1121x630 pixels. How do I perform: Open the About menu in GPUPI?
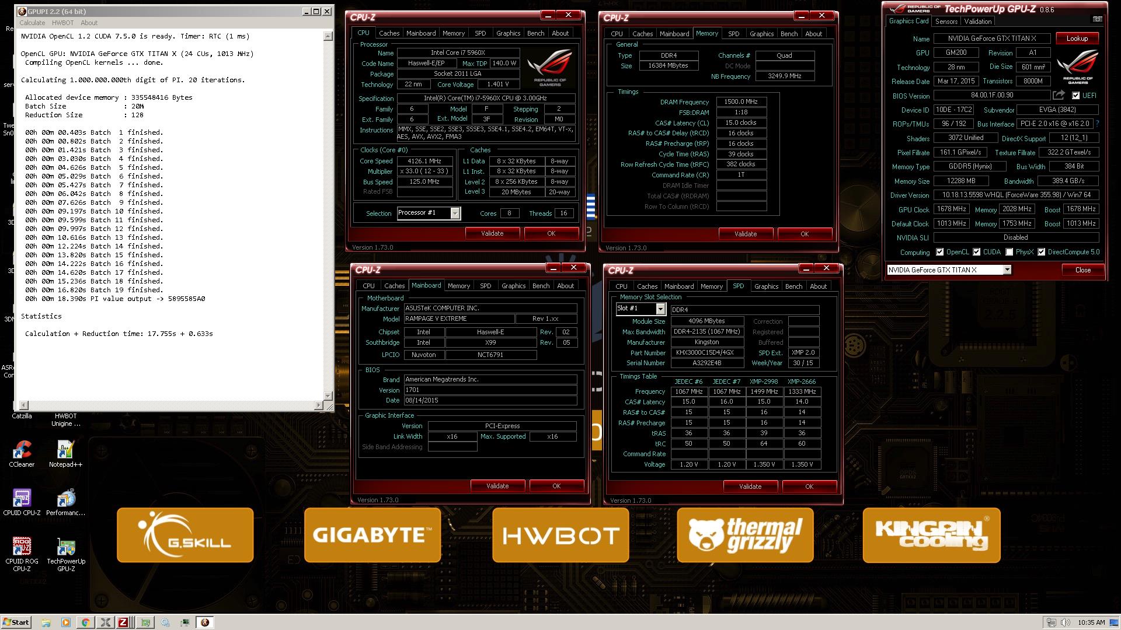tap(89, 23)
